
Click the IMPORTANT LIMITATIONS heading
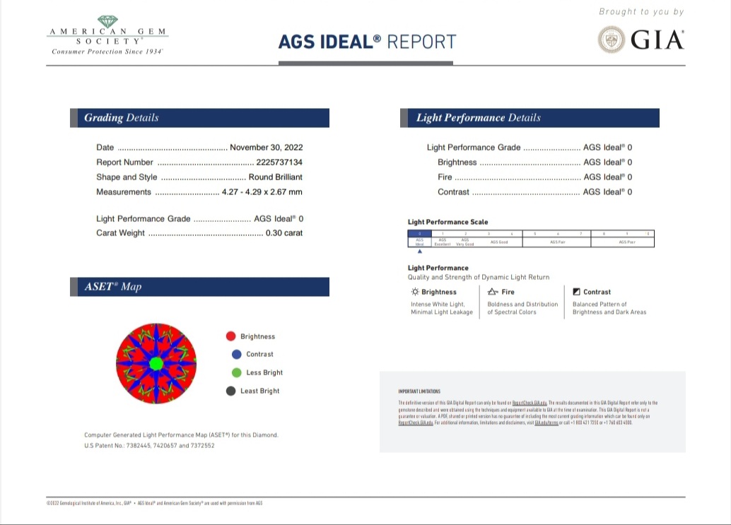click(419, 391)
